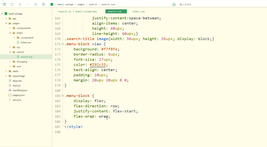Expand the component subfolder arrow
Screen dimensions: 267x147
click(14, 37)
